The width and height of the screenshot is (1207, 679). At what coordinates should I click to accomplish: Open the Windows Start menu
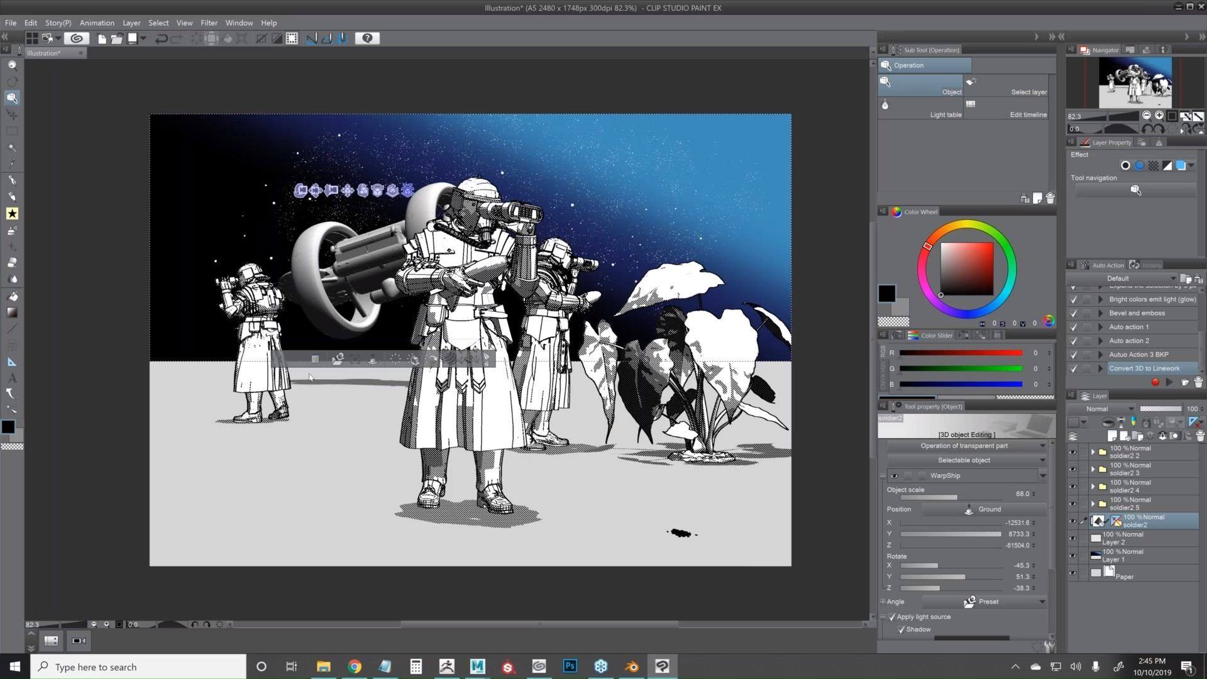15,666
